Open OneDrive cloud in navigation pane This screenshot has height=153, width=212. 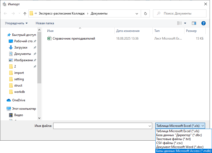point(19,100)
